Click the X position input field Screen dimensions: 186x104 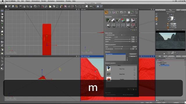pos(173,24)
